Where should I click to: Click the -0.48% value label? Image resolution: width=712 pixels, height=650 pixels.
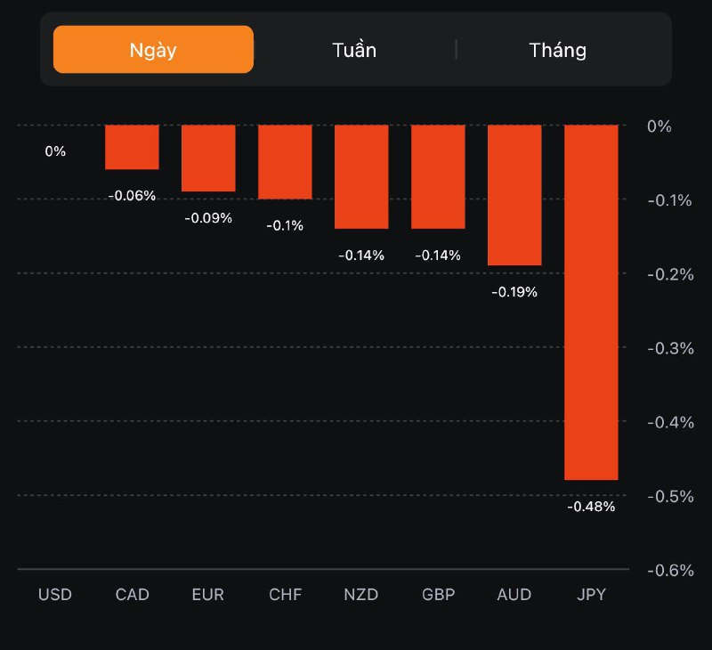coord(591,507)
